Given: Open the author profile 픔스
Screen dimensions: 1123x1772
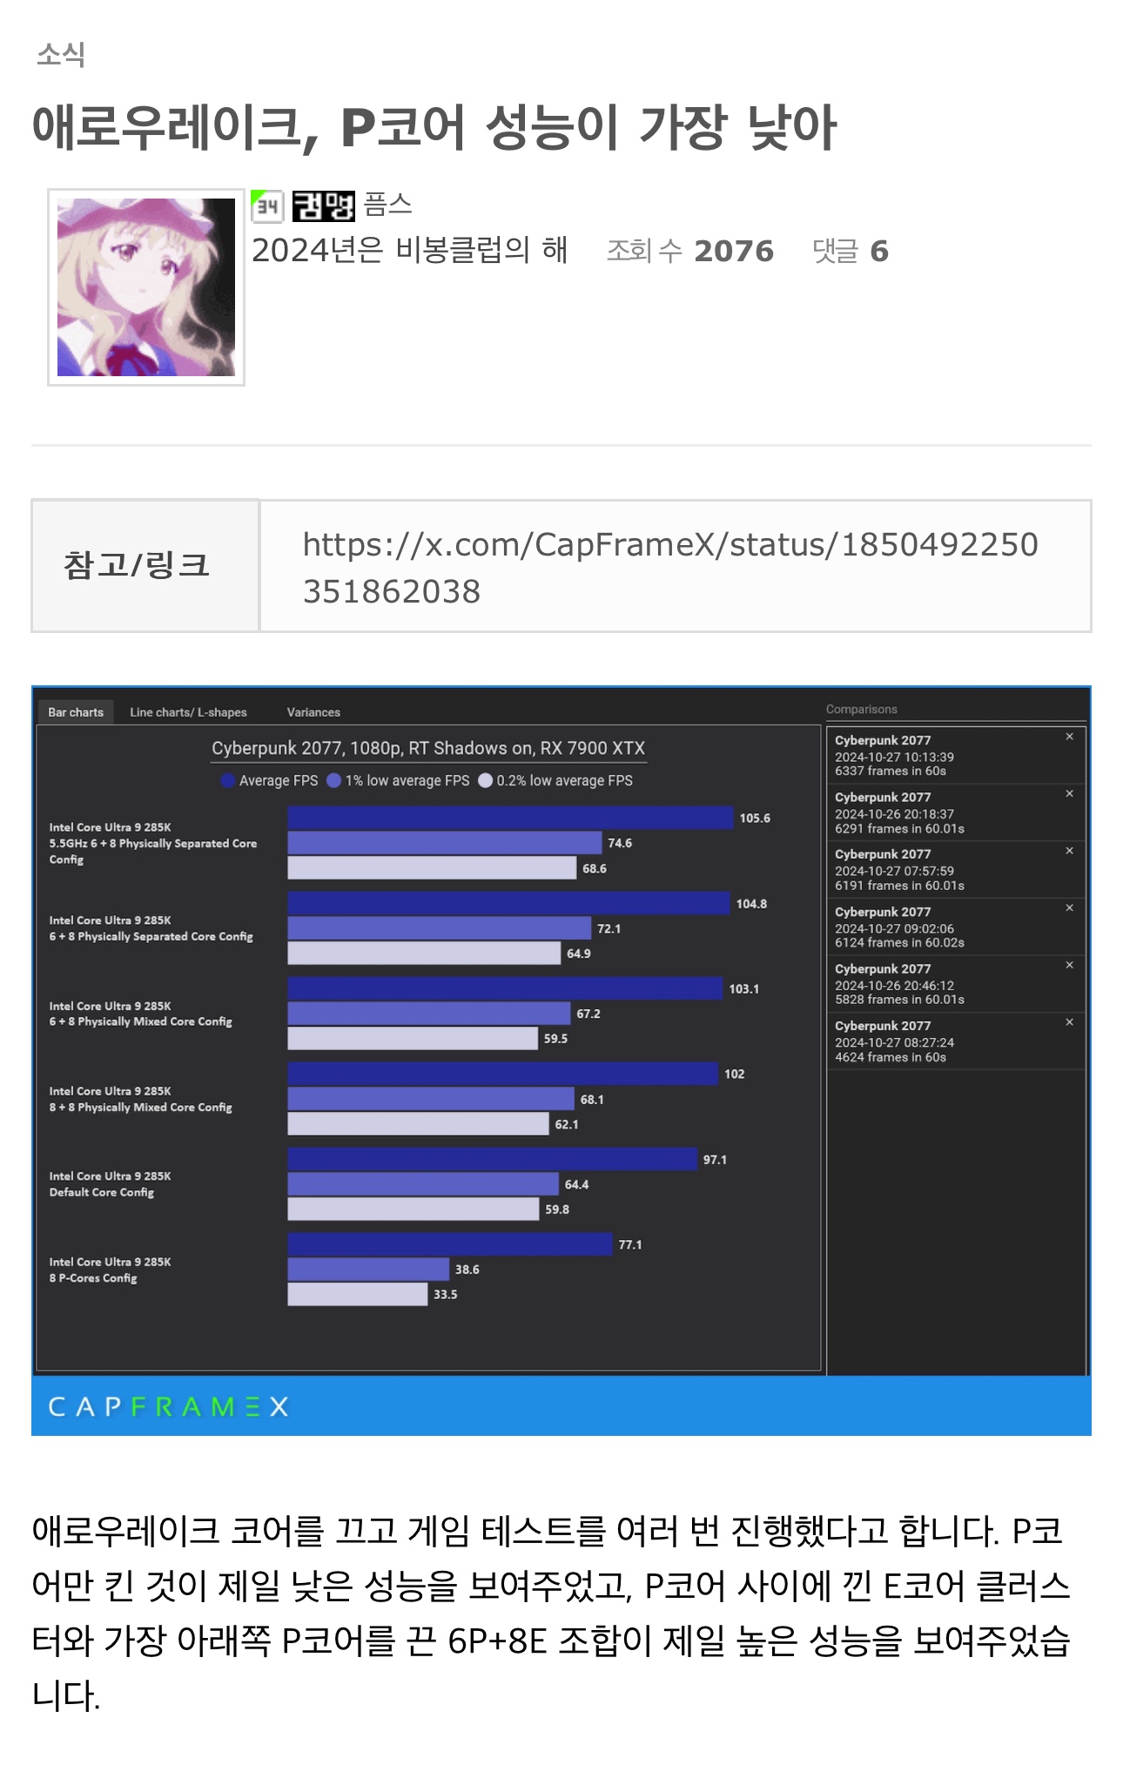Looking at the screenshot, I should (x=387, y=205).
